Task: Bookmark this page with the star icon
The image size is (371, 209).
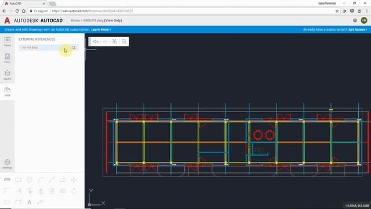Action: point(337,11)
